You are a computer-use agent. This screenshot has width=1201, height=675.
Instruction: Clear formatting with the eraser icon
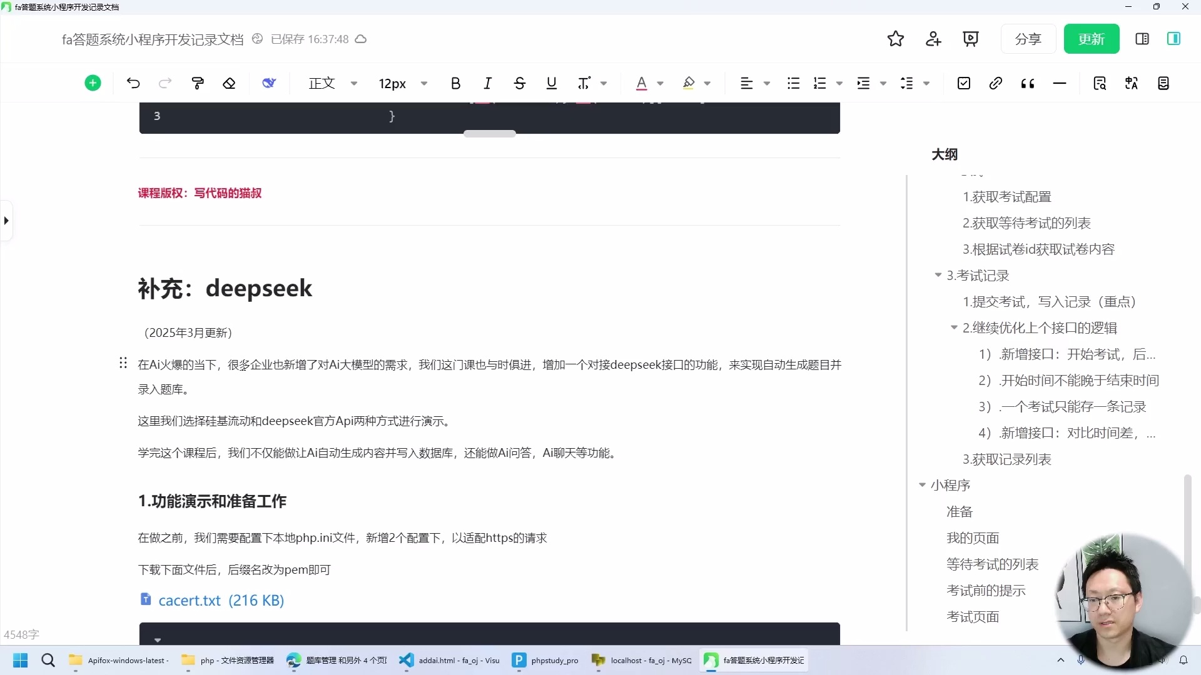pos(229,83)
